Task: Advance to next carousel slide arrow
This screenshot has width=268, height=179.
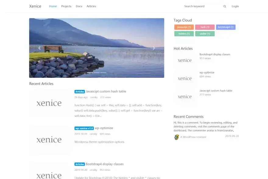Action: coord(154,48)
